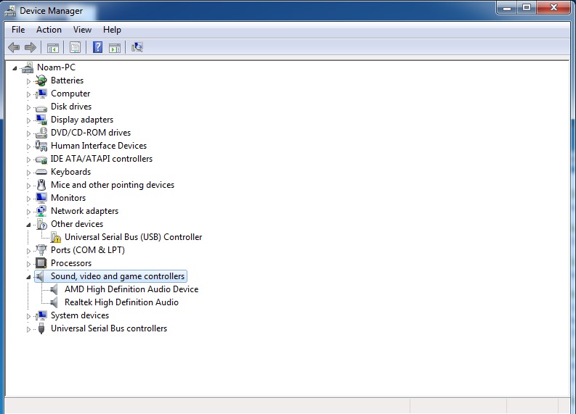Open the View menu
The height and width of the screenshot is (414, 576).
[x=82, y=30]
